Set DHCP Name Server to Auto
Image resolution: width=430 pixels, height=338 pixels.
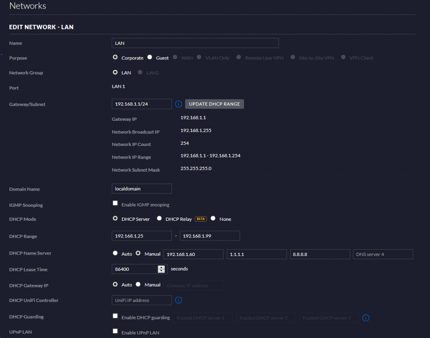[115, 253]
